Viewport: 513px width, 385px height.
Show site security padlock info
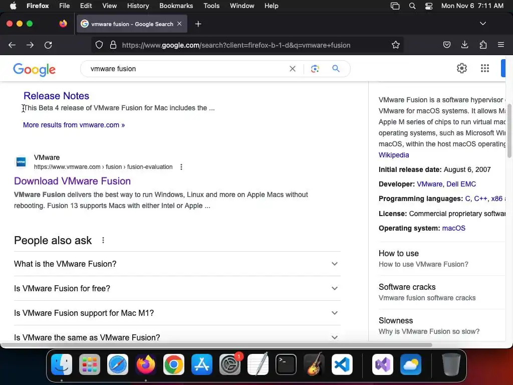(113, 45)
